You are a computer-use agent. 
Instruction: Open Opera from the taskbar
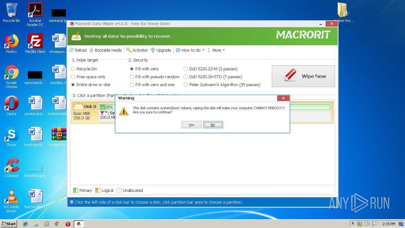[x=68, y=224]
